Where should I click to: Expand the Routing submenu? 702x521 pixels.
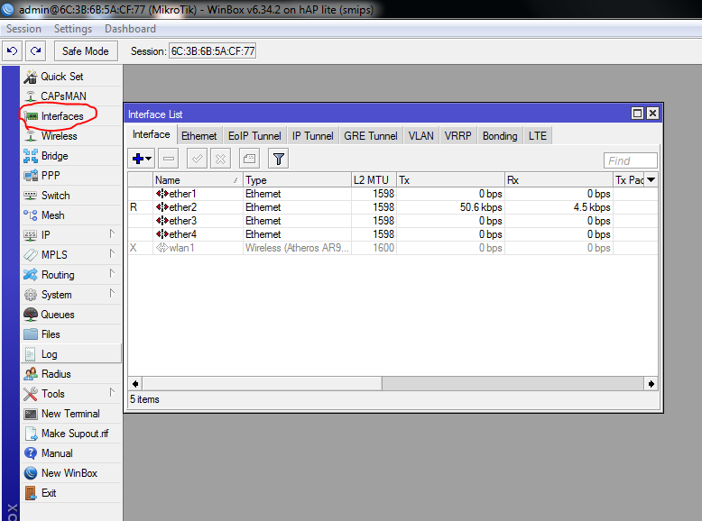tap(112, 273)
